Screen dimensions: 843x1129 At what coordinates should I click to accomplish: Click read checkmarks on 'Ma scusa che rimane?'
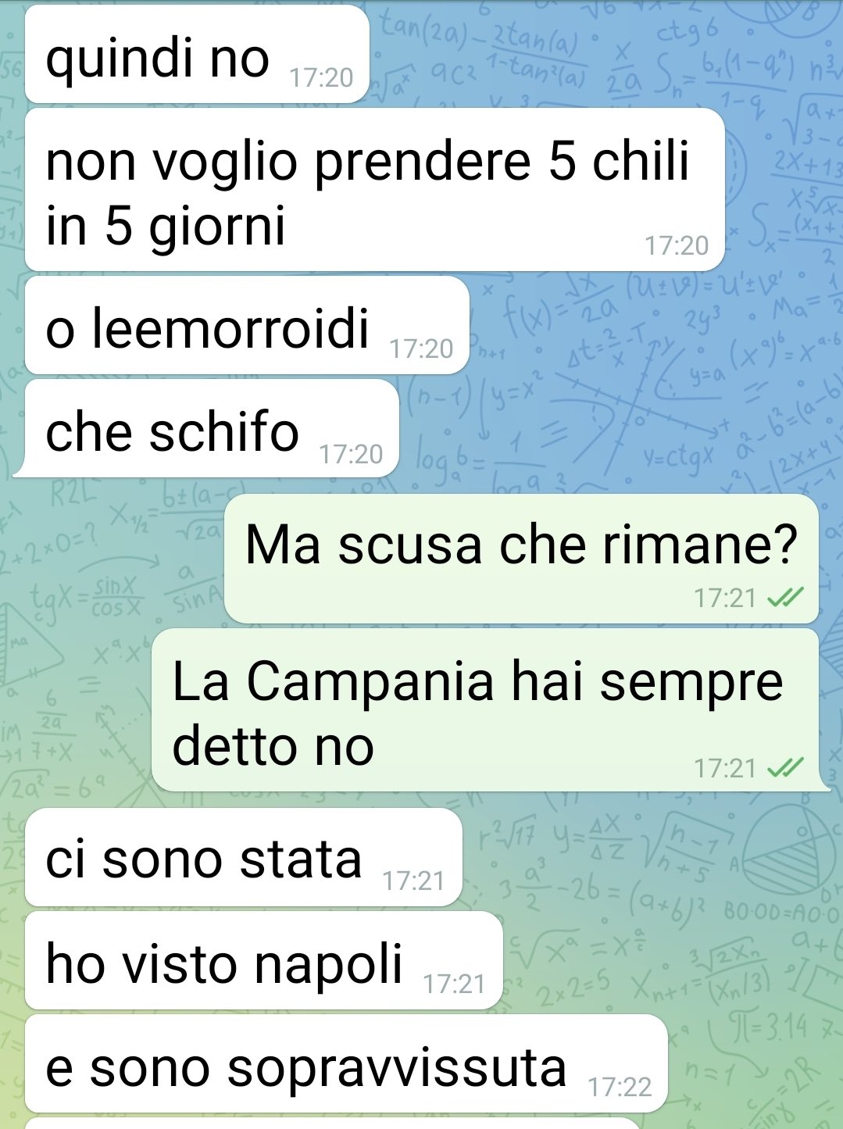click(784, 598)
